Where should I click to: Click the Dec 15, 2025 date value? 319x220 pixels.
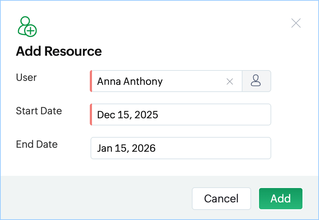tap(128, 115)
